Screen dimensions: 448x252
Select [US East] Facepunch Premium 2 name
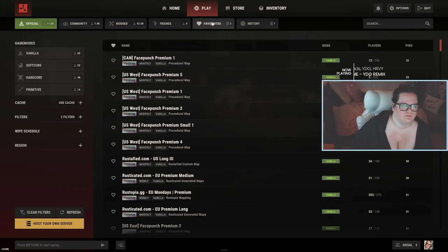coord(152,226)
